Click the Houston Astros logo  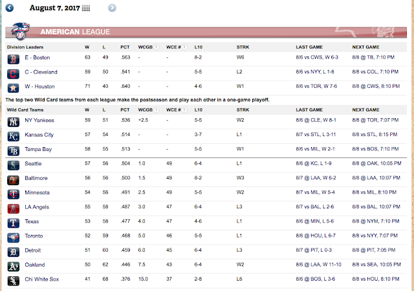coord(13,88)
